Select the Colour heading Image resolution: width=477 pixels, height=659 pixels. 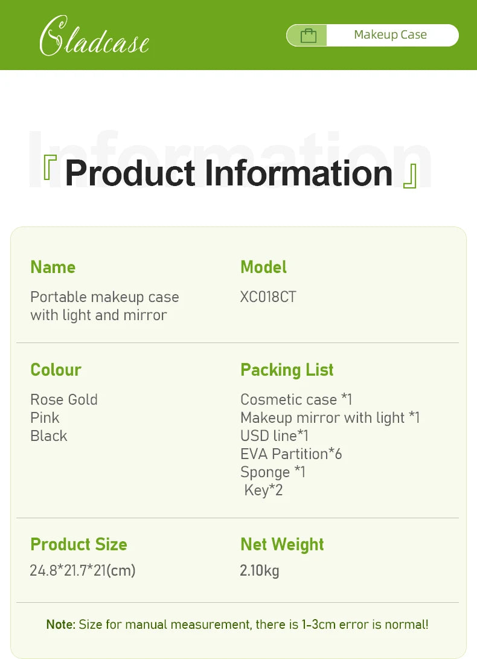tap(56, 370)
